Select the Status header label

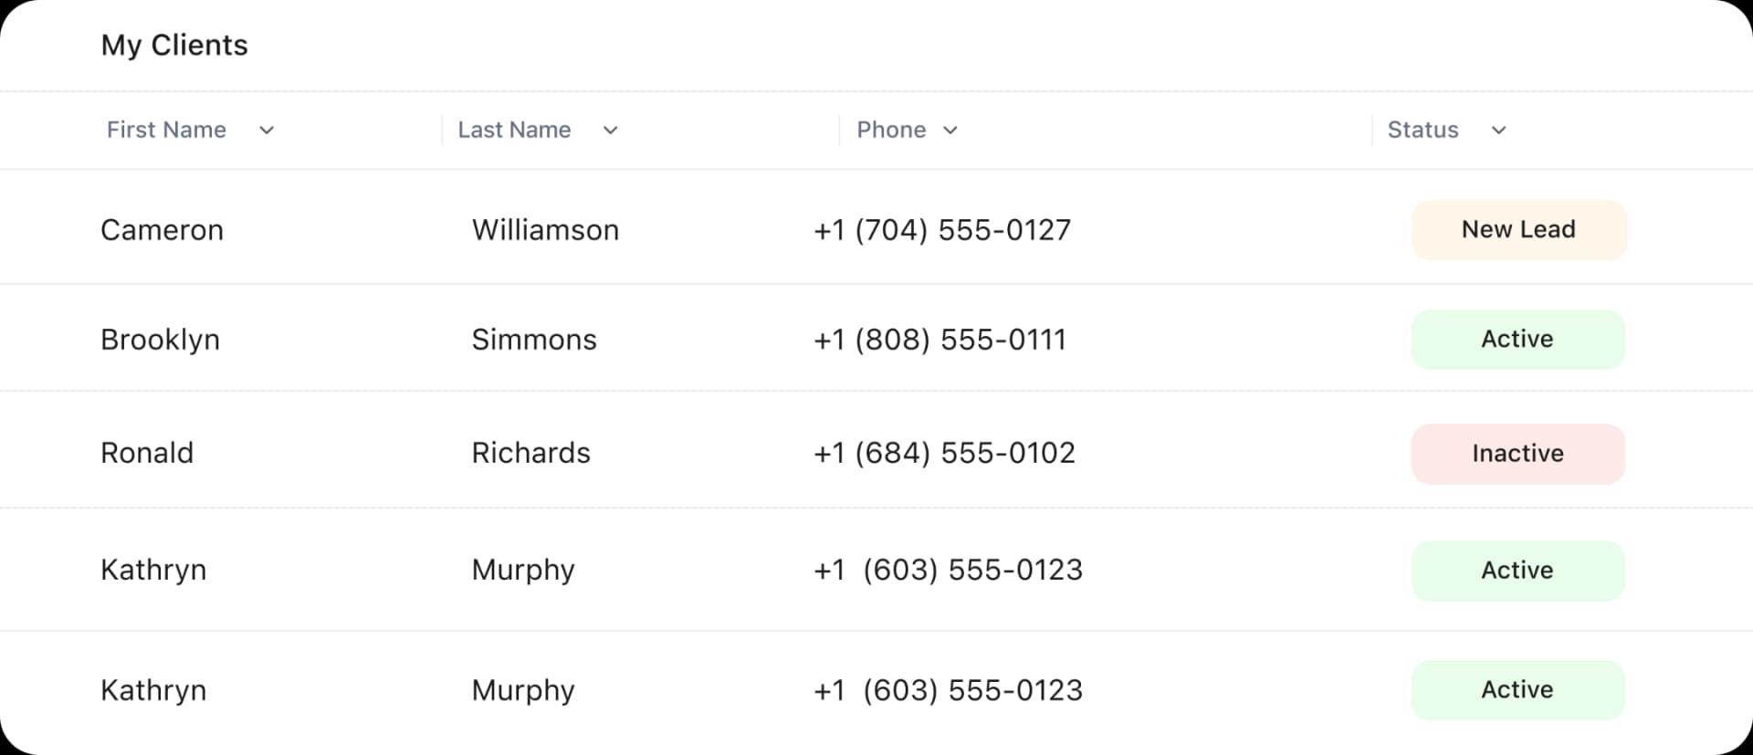[1422, 130]
